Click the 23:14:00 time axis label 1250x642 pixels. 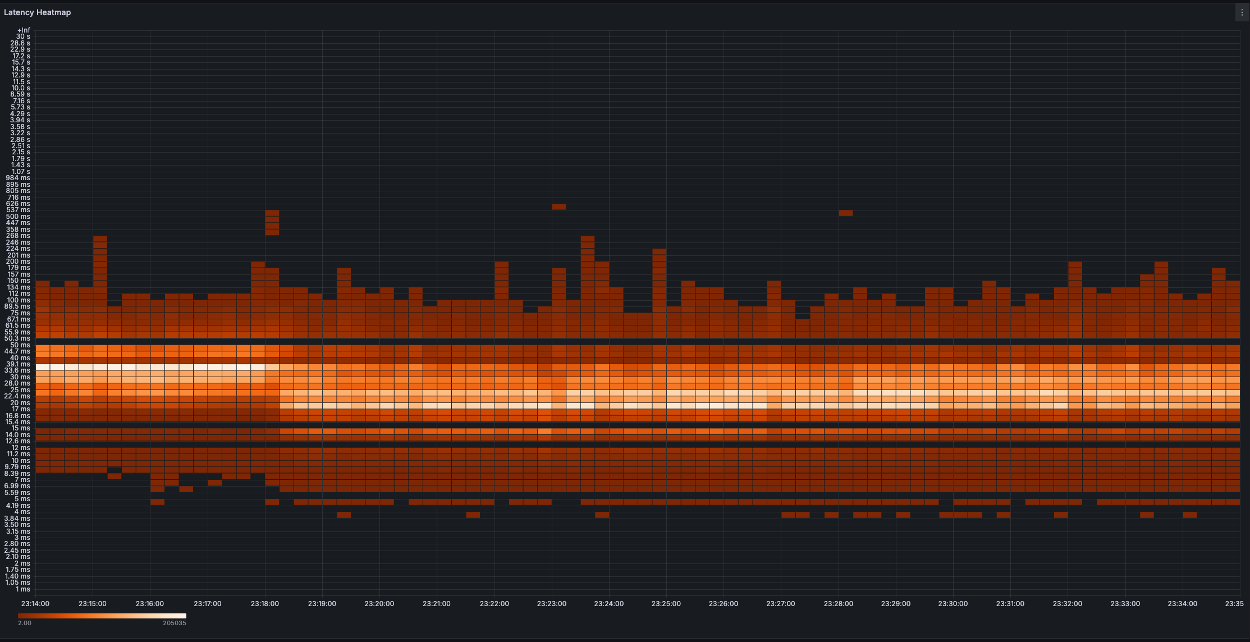(35, 604)
